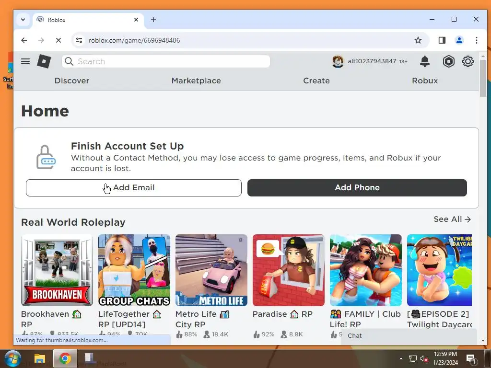The width and height of the screenshot is (491, 368).
Task: Click the scrollbar down arrow
Action: [483, 341]
